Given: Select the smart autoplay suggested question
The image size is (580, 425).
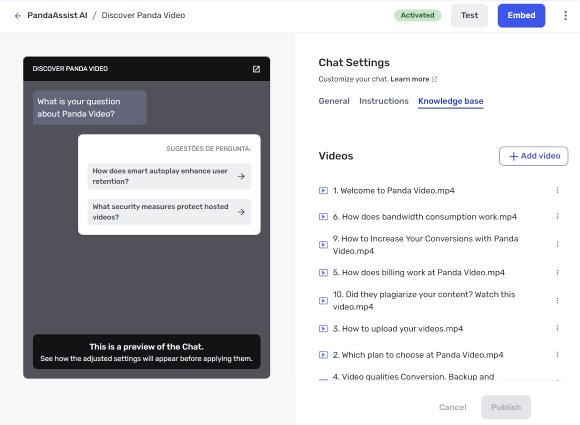Looking at the screenshot, I should (x=169, y=176).
